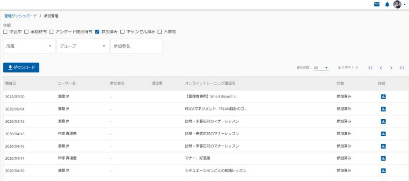Check the キャンセル済み checkbox
This screenshot has height=181, width=409.
122,32
